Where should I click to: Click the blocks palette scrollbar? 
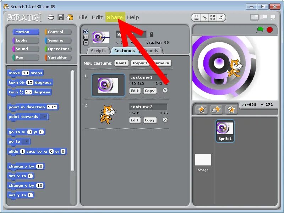point(73,121)
